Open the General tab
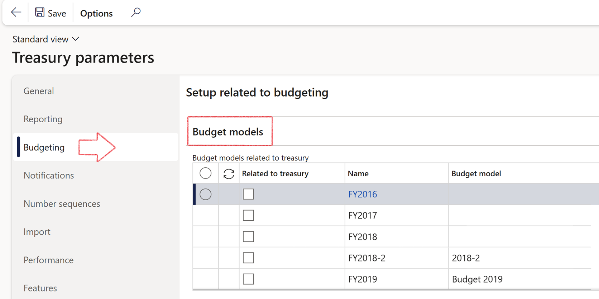 [x=39, y=91]
